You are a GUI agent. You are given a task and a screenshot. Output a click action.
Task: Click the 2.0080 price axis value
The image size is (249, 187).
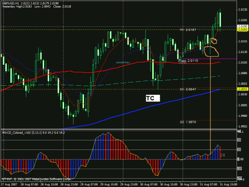point(243,73)
